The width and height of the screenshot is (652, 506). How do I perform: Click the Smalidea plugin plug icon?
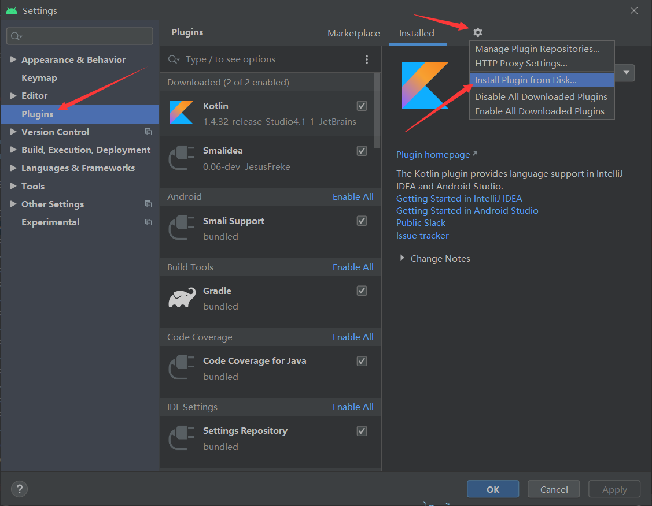(182, 158)
